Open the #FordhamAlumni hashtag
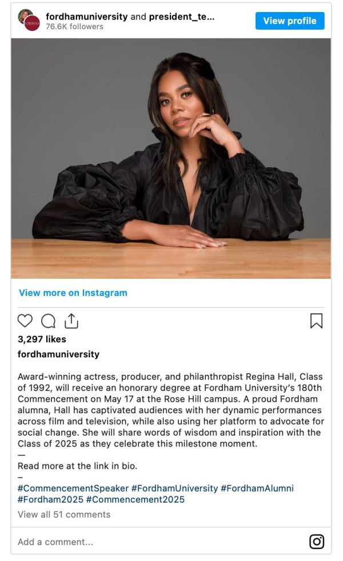The height and width of the screenshot is (561, 343). pyautogui.click(x=257, y=488)
